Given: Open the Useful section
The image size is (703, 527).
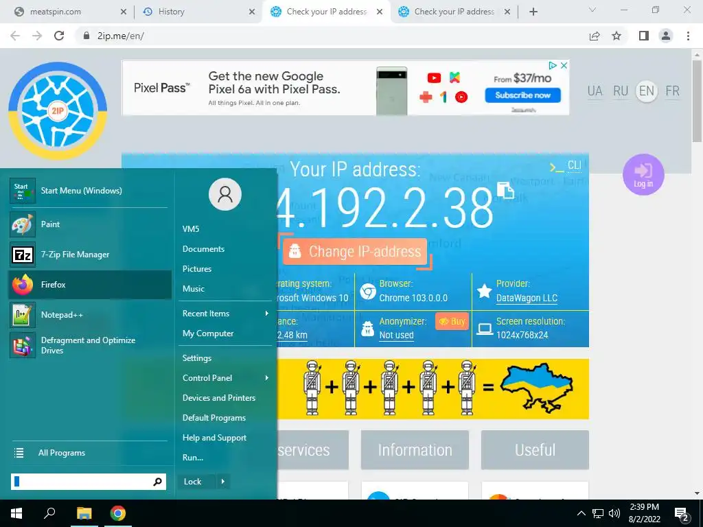Looking at the screenshot, I should (x=535, y=450).
